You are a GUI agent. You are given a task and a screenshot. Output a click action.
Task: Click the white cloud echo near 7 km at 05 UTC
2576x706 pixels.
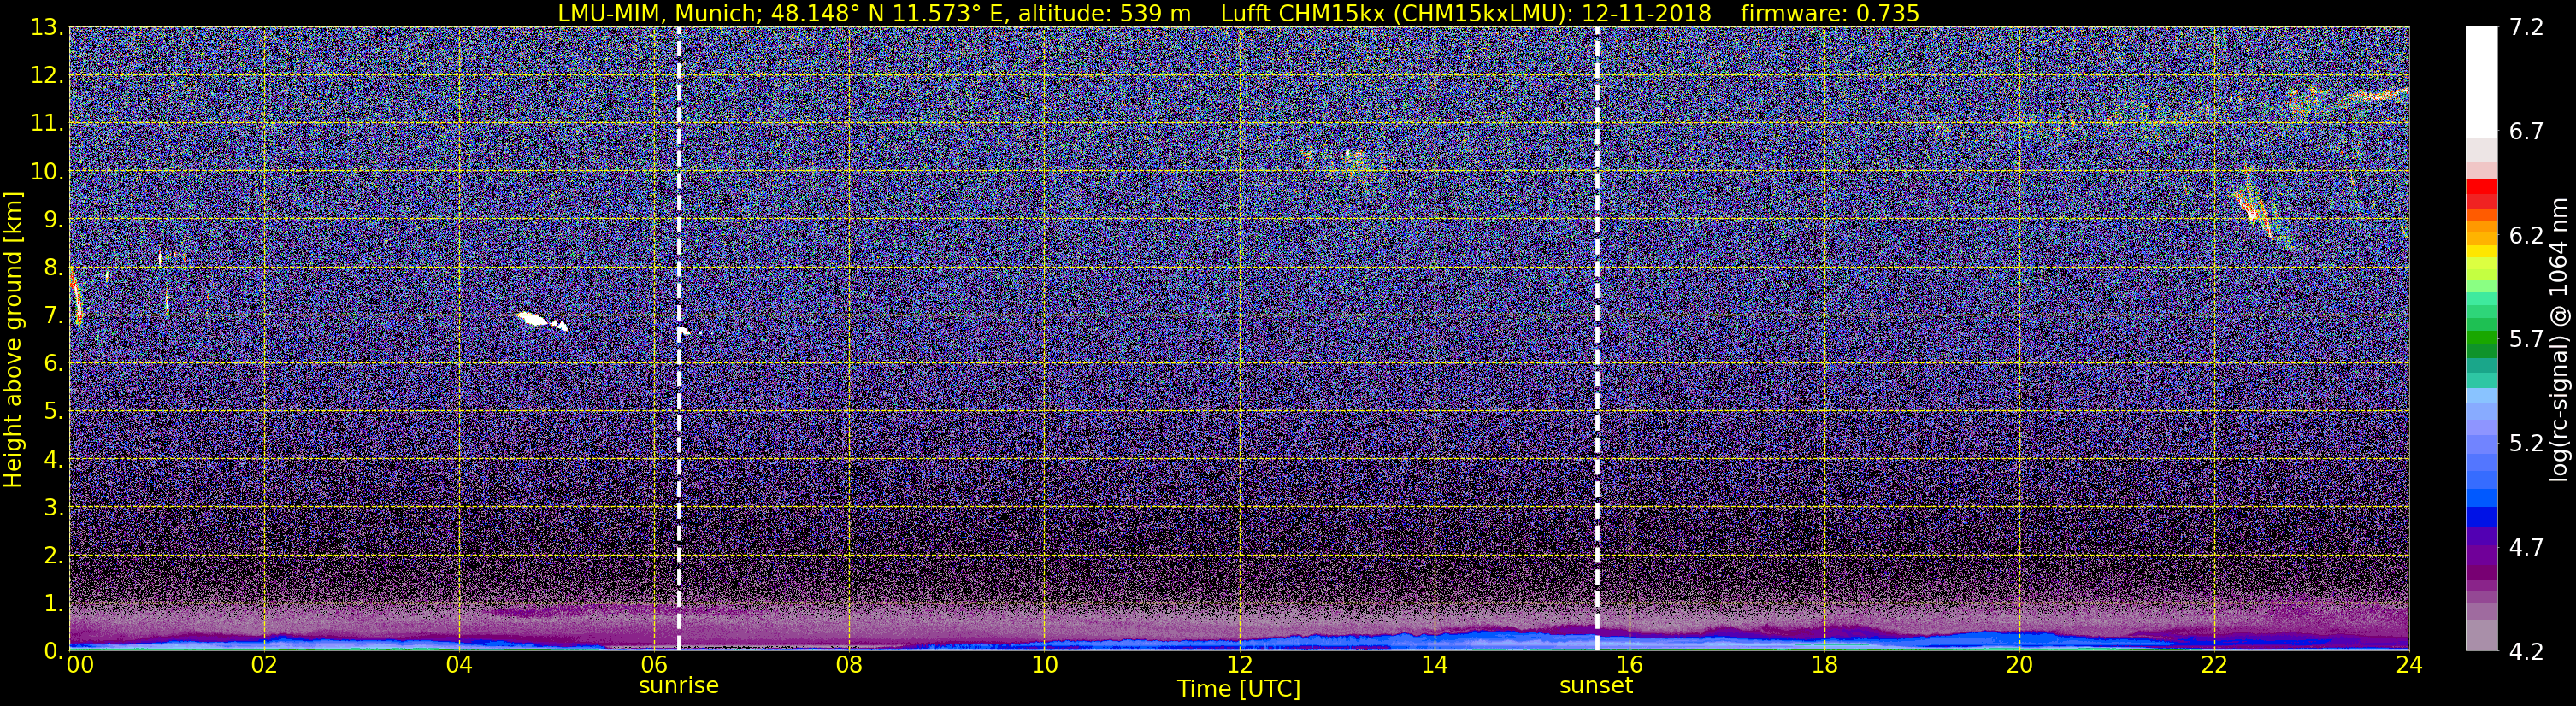pyautogui.click(x=542, y=321)
